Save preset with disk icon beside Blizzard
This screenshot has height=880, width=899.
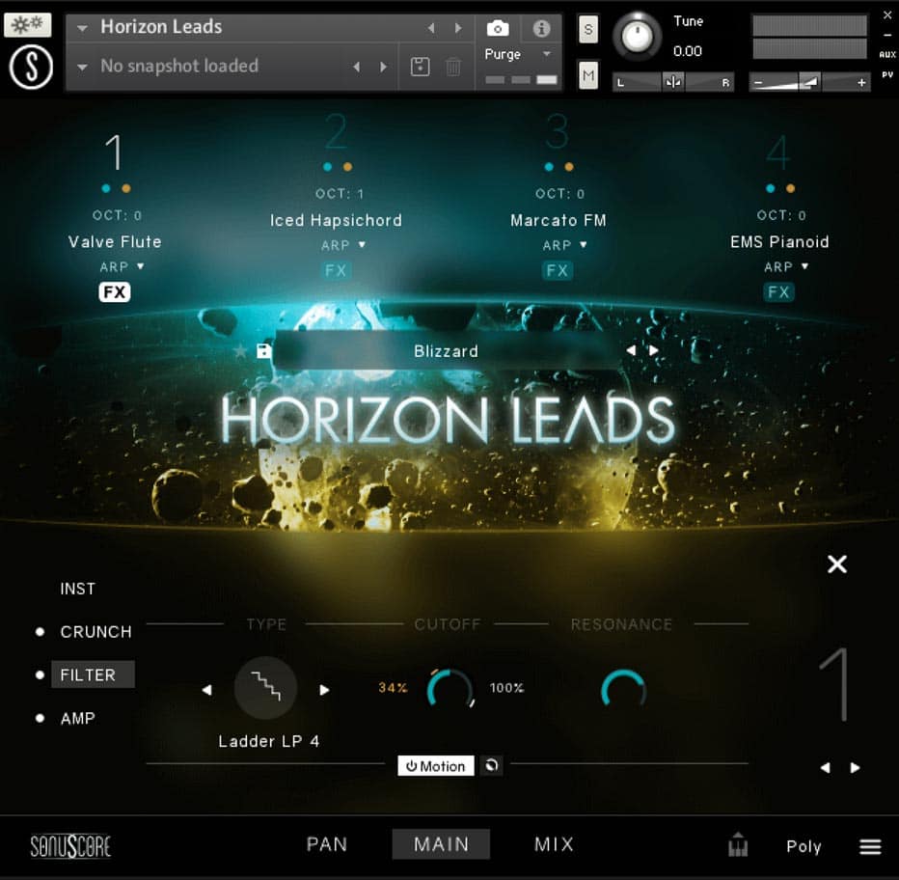pos(263,351)
